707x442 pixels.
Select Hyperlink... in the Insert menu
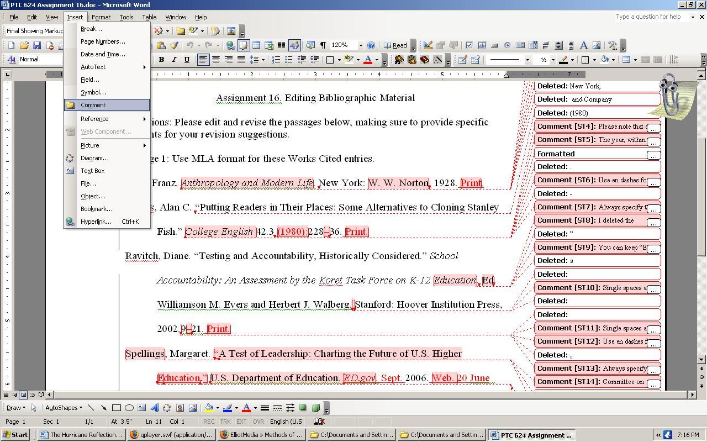coord(107,222)
